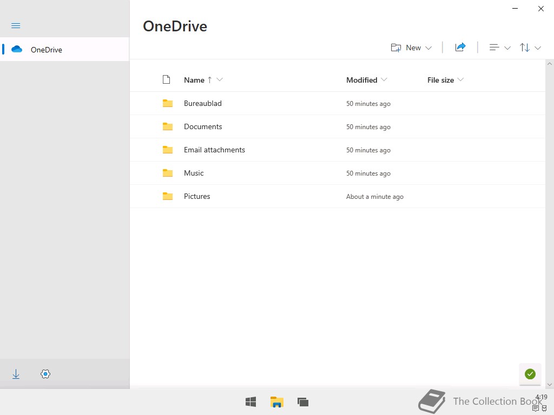Open the Pictures folder
The image size is (554, 415).
click(x=197, y=197)
